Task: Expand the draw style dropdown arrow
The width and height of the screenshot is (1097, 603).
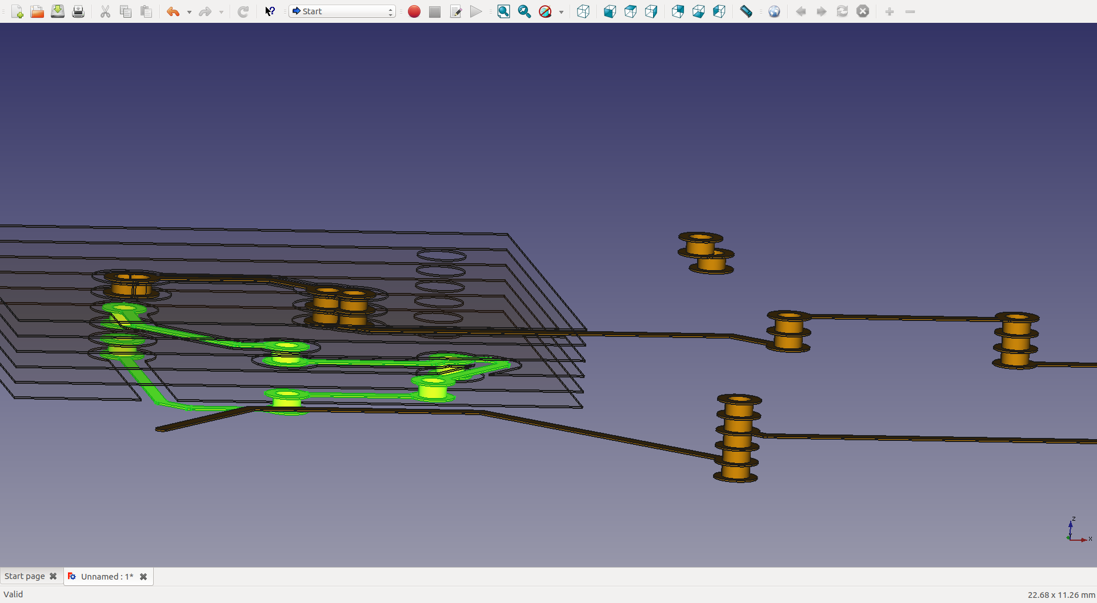Action: (561, 12)
